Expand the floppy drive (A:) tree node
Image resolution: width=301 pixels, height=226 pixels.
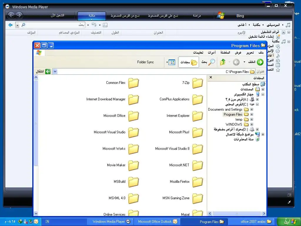257,99
